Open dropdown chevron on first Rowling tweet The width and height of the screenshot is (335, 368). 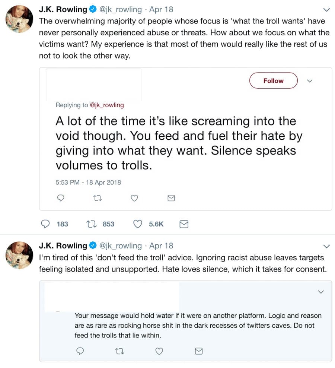[326, 10]
